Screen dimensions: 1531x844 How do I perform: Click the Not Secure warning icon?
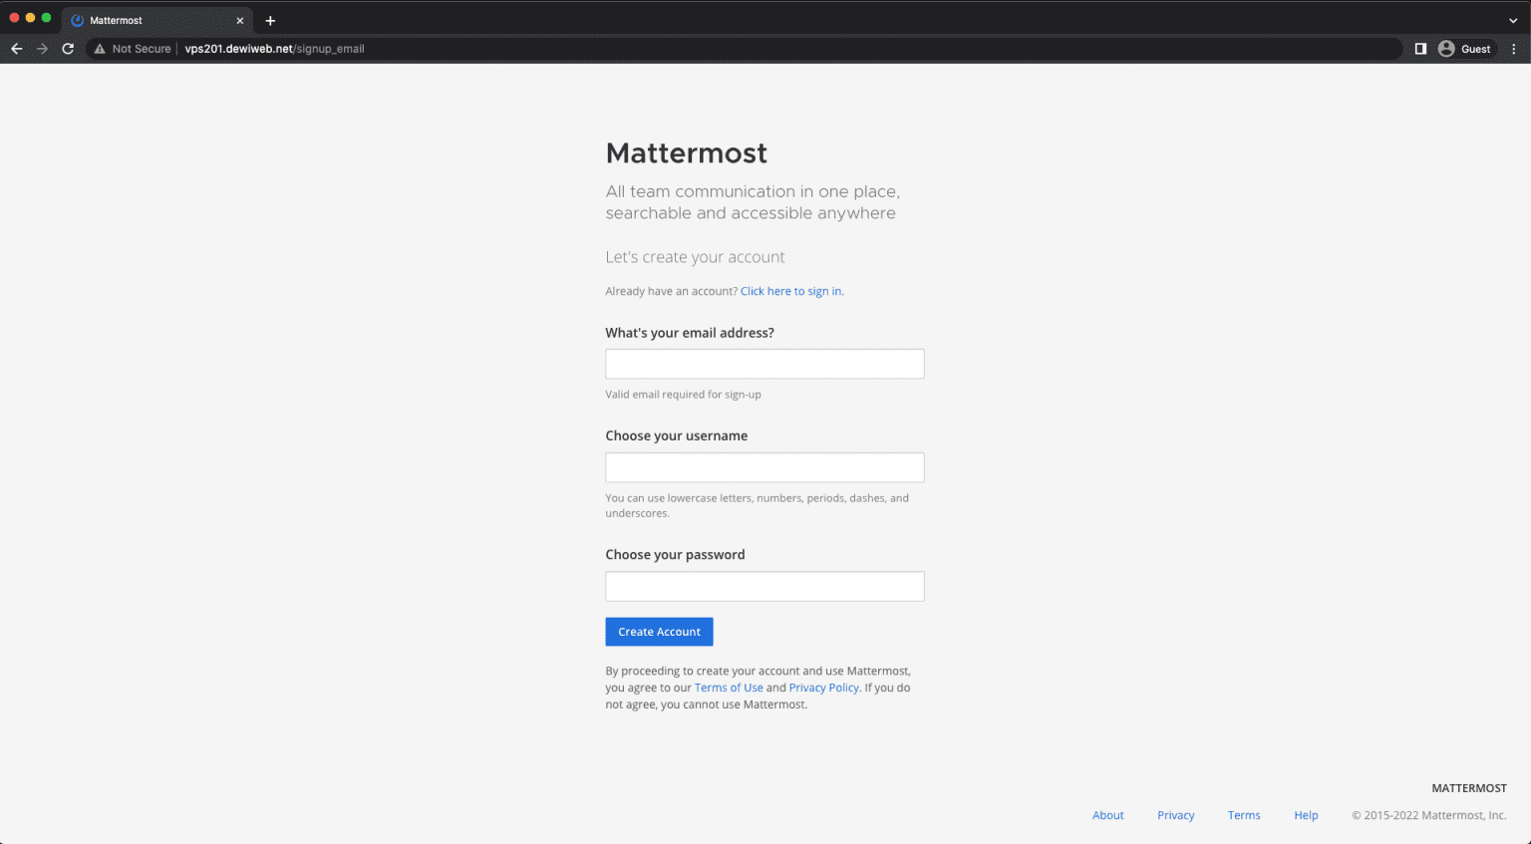pyautogui.click(x=100, y=49)
